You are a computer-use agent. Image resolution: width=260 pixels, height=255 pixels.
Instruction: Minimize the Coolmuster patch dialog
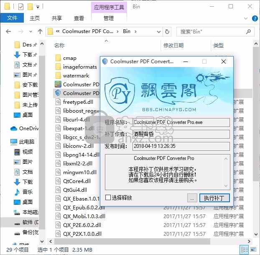tap(186, 62)
